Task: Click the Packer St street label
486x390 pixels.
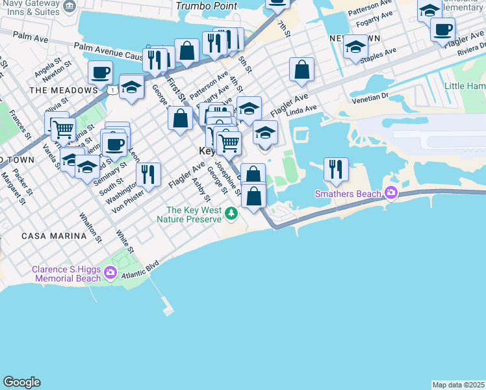Action: (x=22, y=182)
